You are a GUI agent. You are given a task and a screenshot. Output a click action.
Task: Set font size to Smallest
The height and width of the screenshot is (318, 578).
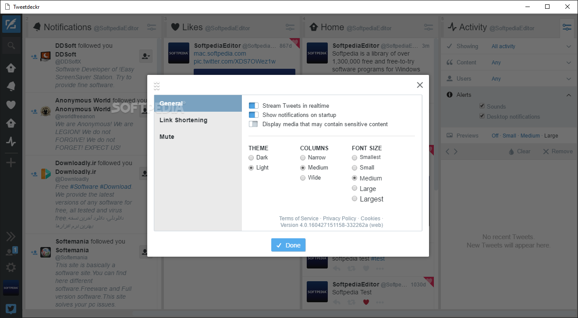(355, 158)
